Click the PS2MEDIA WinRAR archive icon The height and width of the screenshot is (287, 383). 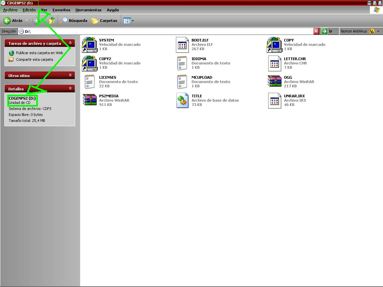click(90, 100)
